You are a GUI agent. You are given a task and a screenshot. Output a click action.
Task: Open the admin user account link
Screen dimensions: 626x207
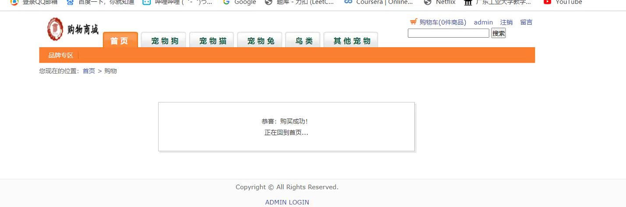click(483, 22)
